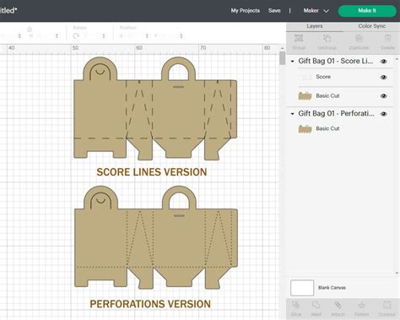Switch to the Color Sync tab
Viewport: 400px width, 320px height.
[371, 26]
